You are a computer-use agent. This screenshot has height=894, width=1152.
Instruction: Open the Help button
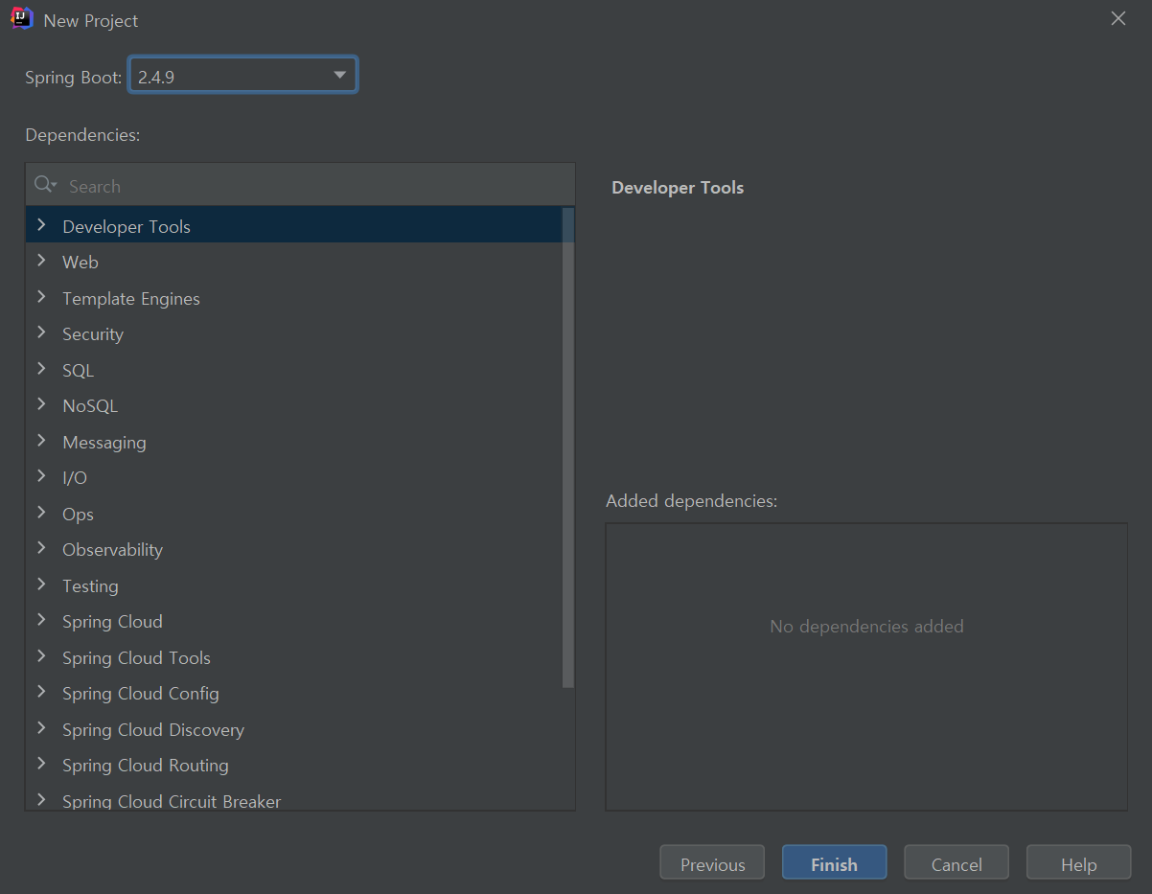(1078, 862)
